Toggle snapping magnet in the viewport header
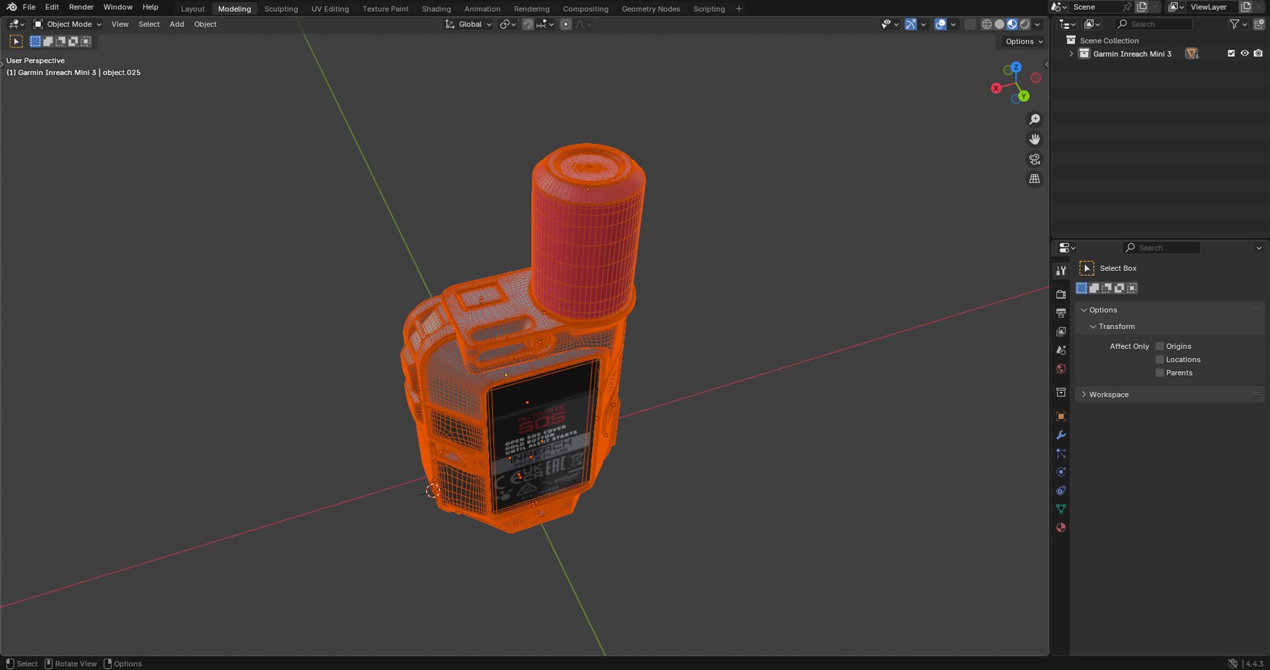This screenshot has width=1270, height=670. 528,24
